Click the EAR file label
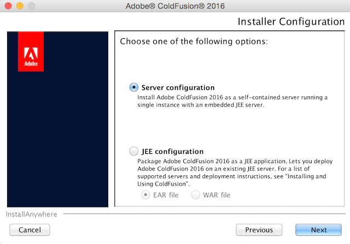 (x=166, y=195)
